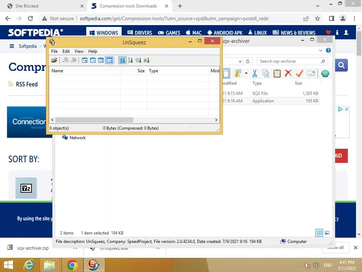362x272 pixels.
Task: Click the Type column header in Explorer
Action: point(271,83)
